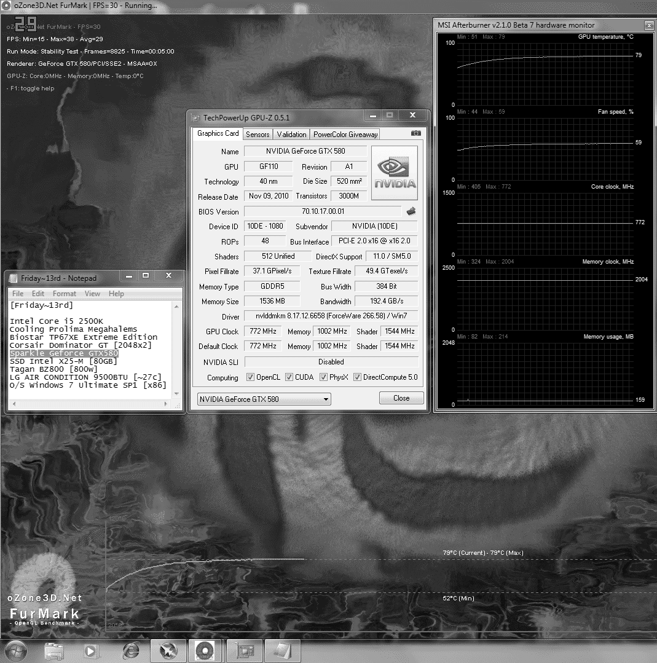
Task: Click the Release Date field
Action: pos(268,196)
